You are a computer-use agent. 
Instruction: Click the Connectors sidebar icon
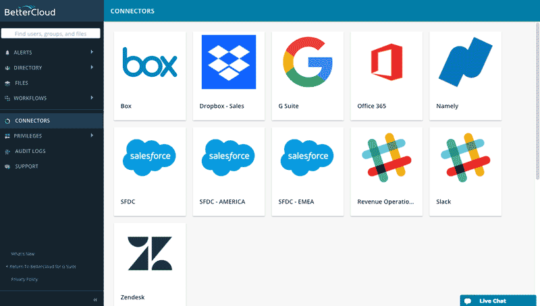[7, 121]
